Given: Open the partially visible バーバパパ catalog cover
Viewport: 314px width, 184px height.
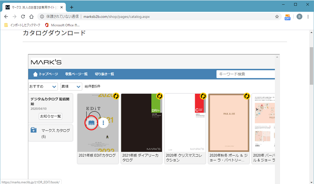Looking at the screenshot, I should coord(263,122).
